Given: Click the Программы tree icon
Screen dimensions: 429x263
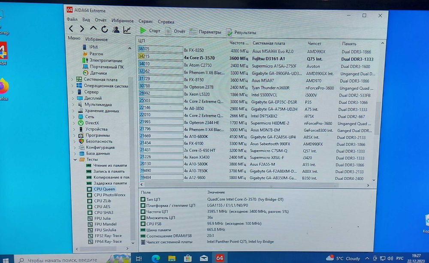Looking at the screenshot, I should 81,136.
